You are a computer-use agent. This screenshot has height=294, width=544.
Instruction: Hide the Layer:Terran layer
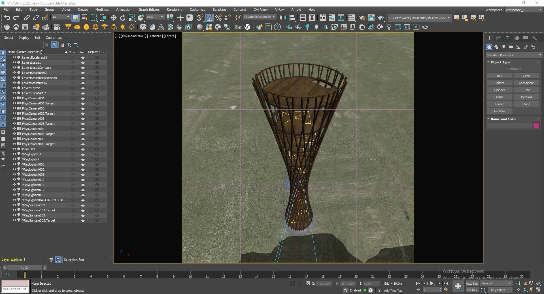(x=14, y=88)
